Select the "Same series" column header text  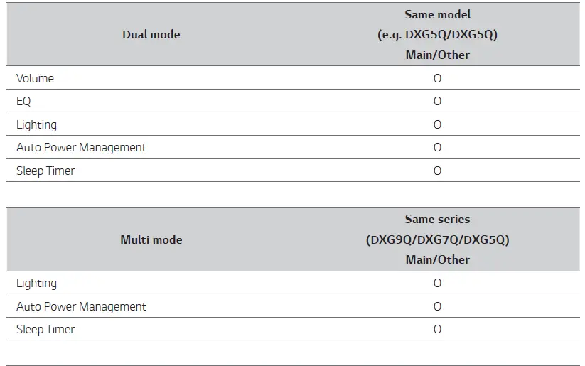click(437, 220)
